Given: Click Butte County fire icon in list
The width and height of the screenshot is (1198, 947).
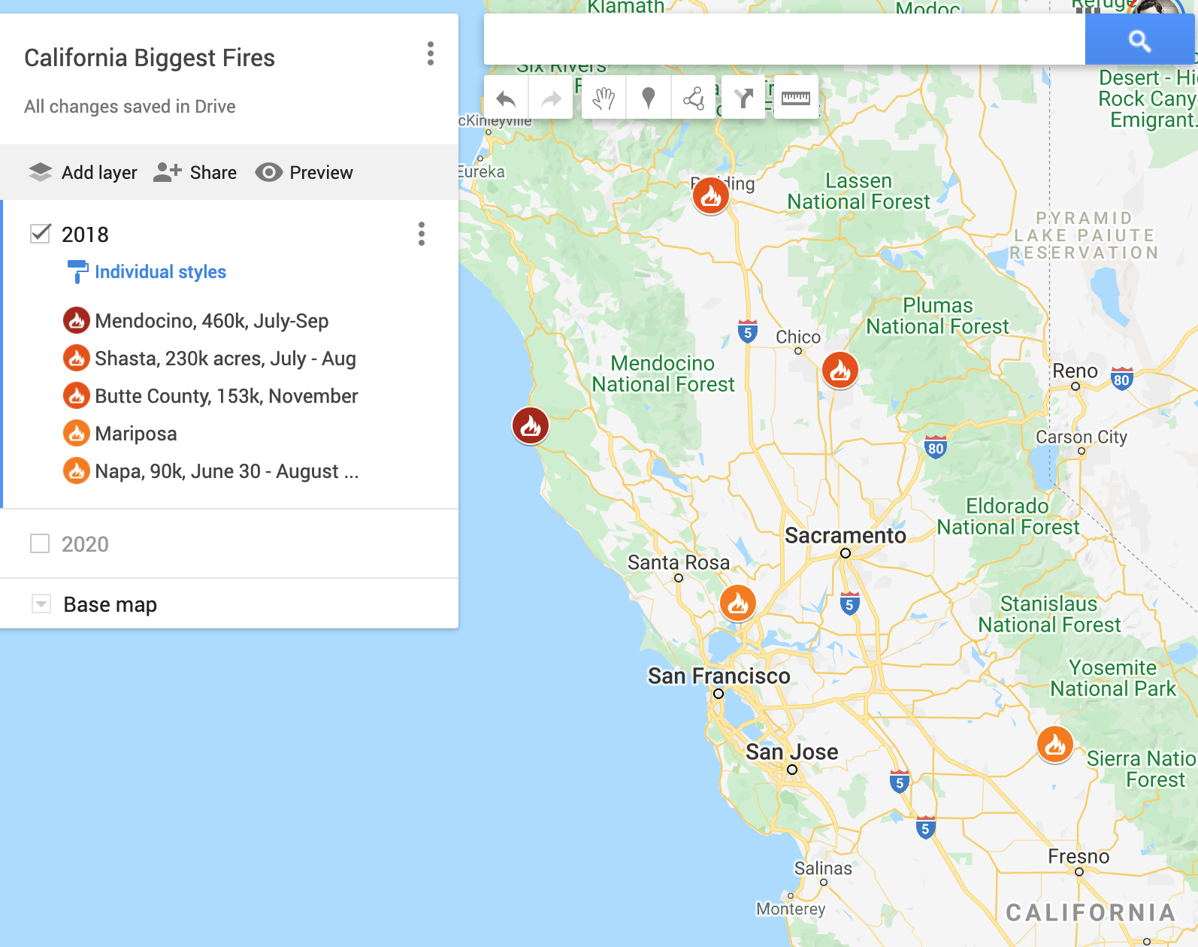Looking at the screenshot, I should 77,396.
